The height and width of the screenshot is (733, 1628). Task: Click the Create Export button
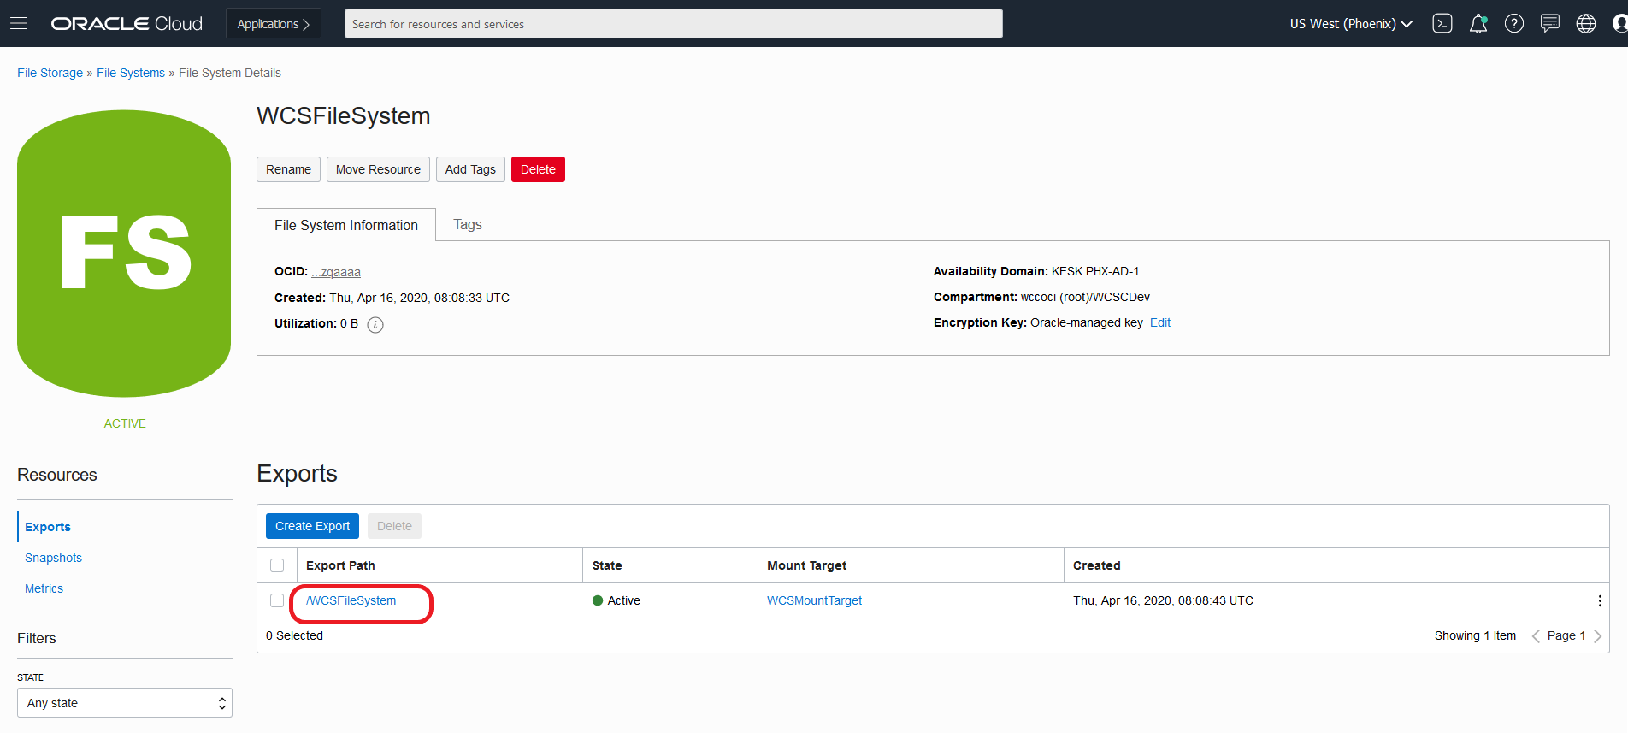[x=312, y=526]
